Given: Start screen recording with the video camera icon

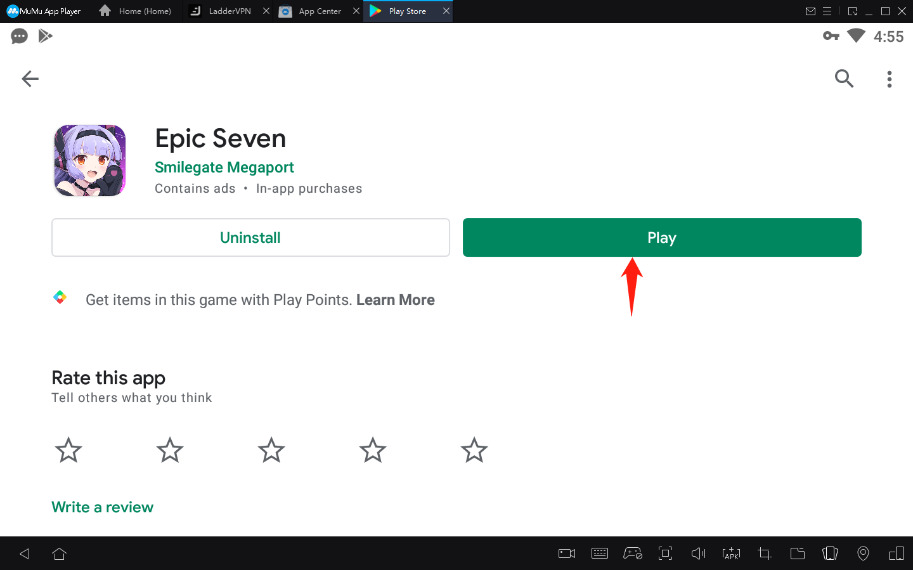Looking at the screenshot, I should [566, 553].
